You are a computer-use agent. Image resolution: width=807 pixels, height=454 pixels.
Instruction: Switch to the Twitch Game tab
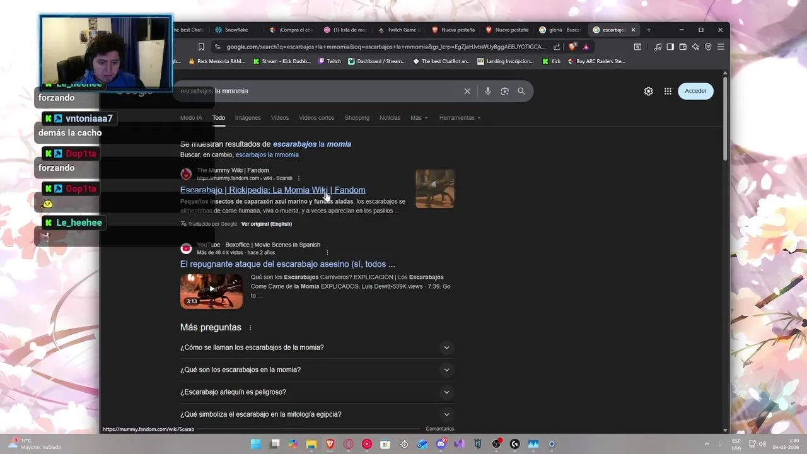400,30
